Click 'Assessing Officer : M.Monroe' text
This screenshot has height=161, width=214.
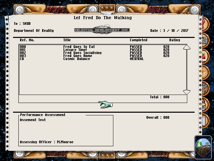point(47,142)
